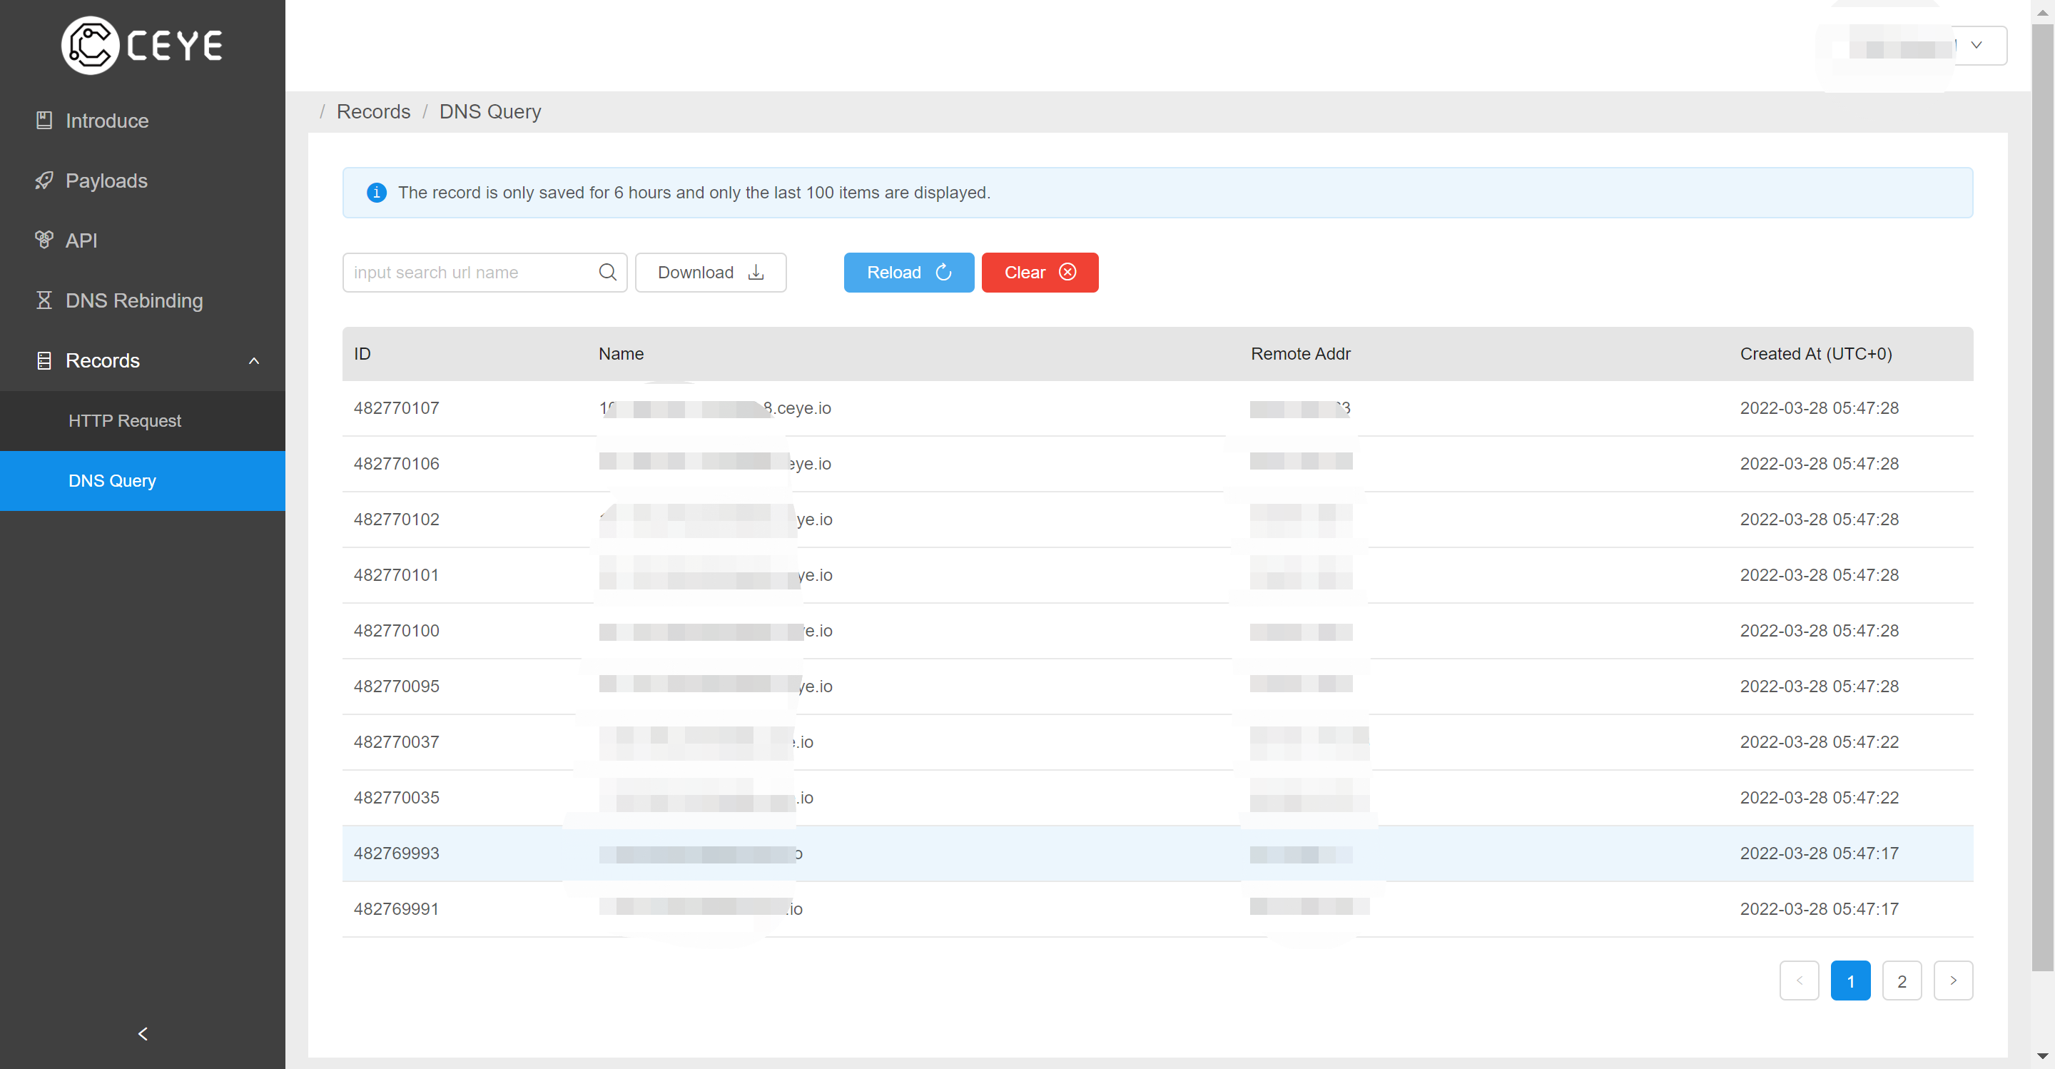The height and width of the screenshot is (1069, 2055).
Task: Click the search magnifier icon
Action: tap(607, 272)
